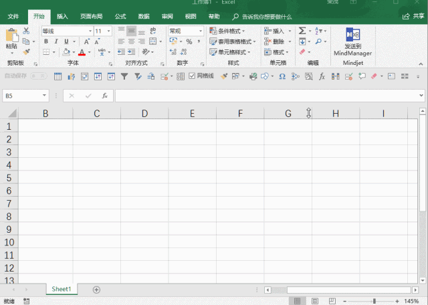Image resolution: width=428 pixels, height=305 pixels.
Task: Click the cell borders icon
Action: point(46,52)
